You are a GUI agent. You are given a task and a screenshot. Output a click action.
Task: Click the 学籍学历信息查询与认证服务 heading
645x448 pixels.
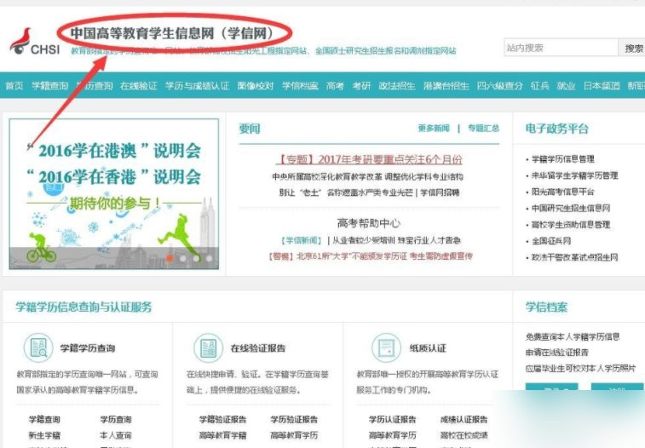(84, 307)
